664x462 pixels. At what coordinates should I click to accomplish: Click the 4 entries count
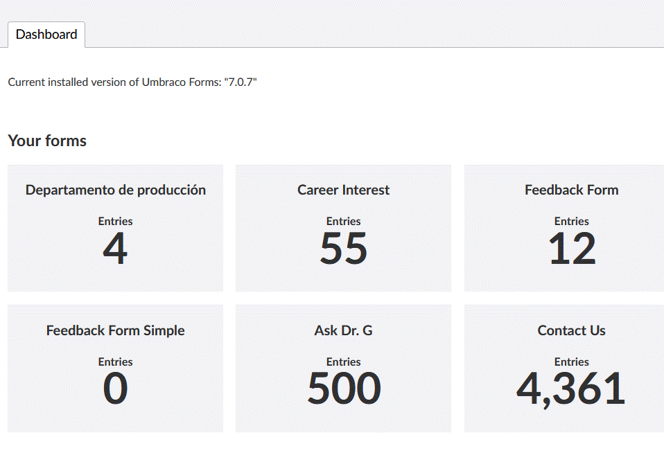115,249
